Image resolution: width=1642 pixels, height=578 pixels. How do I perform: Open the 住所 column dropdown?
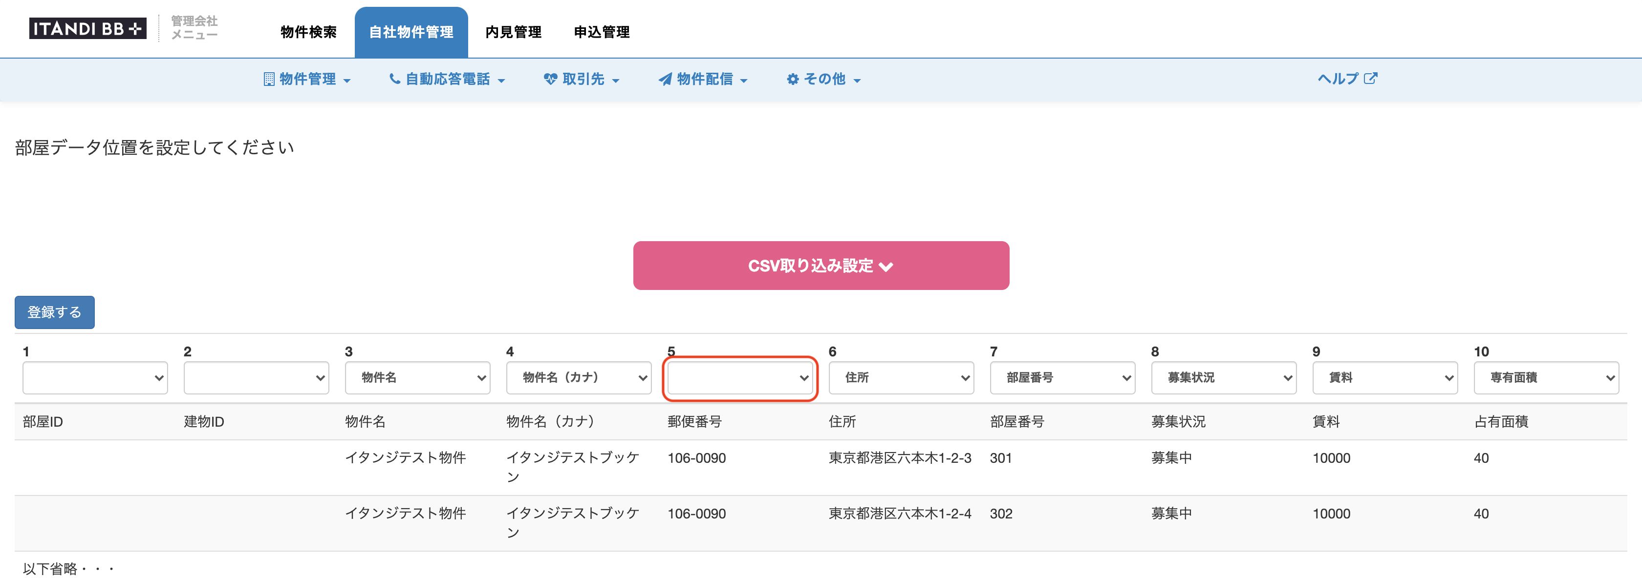901,378
